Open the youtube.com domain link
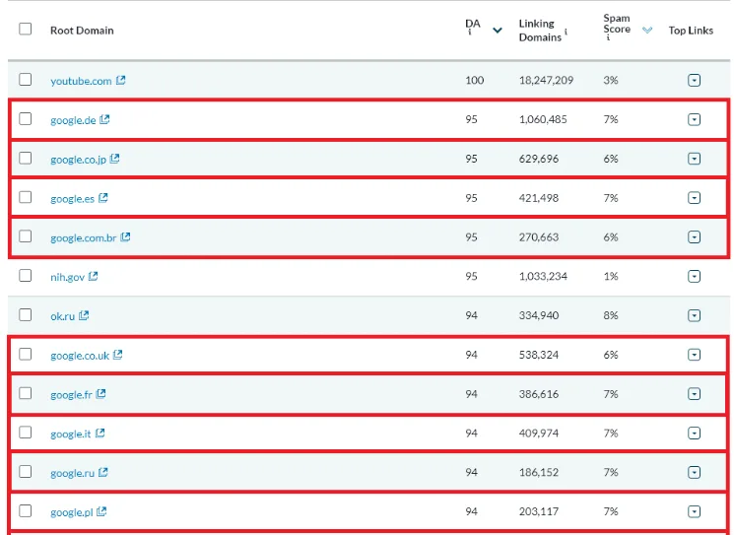This screenshot has height=535, width=734. tap(81, 81)
